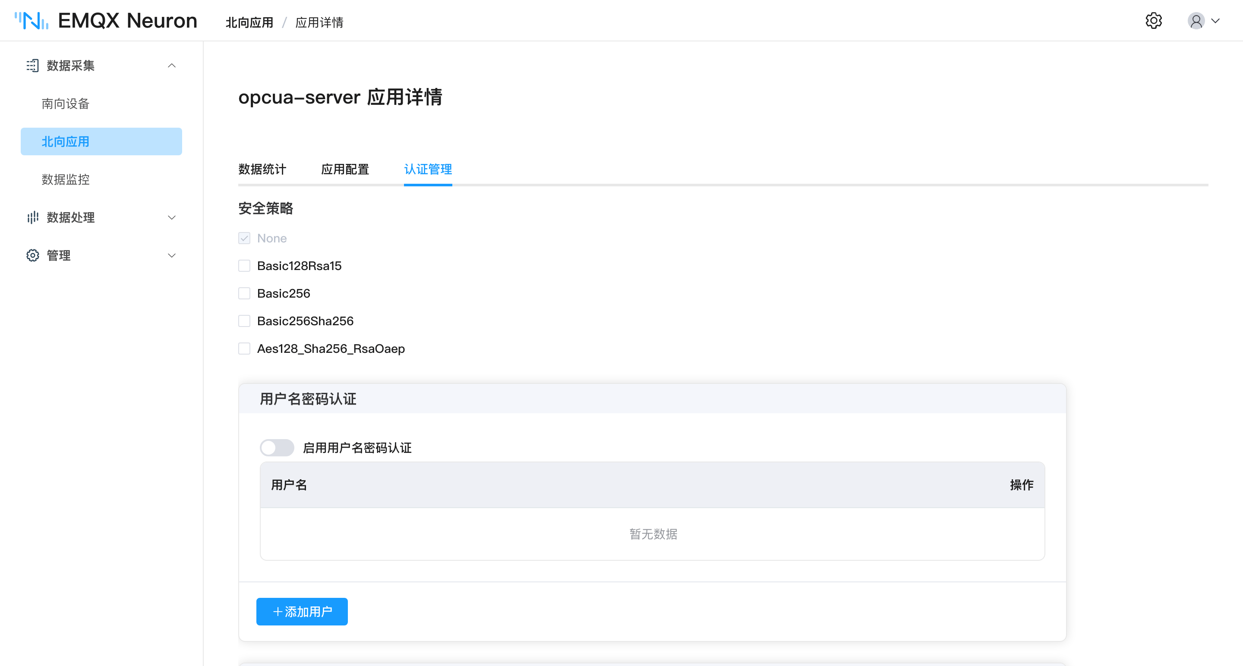Open settings via the gear icon in header

(x=1153, y=21)
